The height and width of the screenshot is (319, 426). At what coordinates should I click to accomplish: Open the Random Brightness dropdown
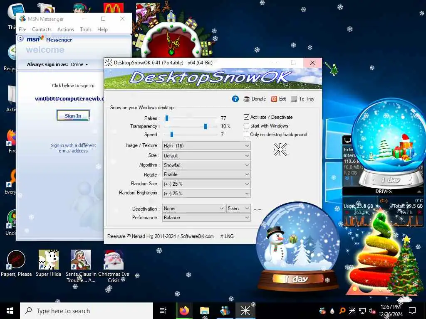(206, 194)
